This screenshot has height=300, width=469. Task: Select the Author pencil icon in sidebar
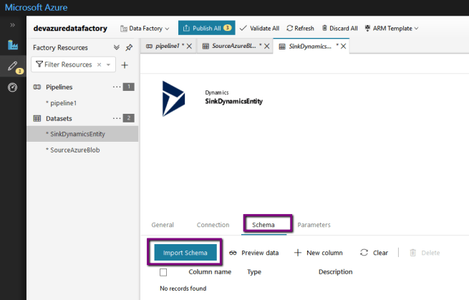[x=12, y=67]
